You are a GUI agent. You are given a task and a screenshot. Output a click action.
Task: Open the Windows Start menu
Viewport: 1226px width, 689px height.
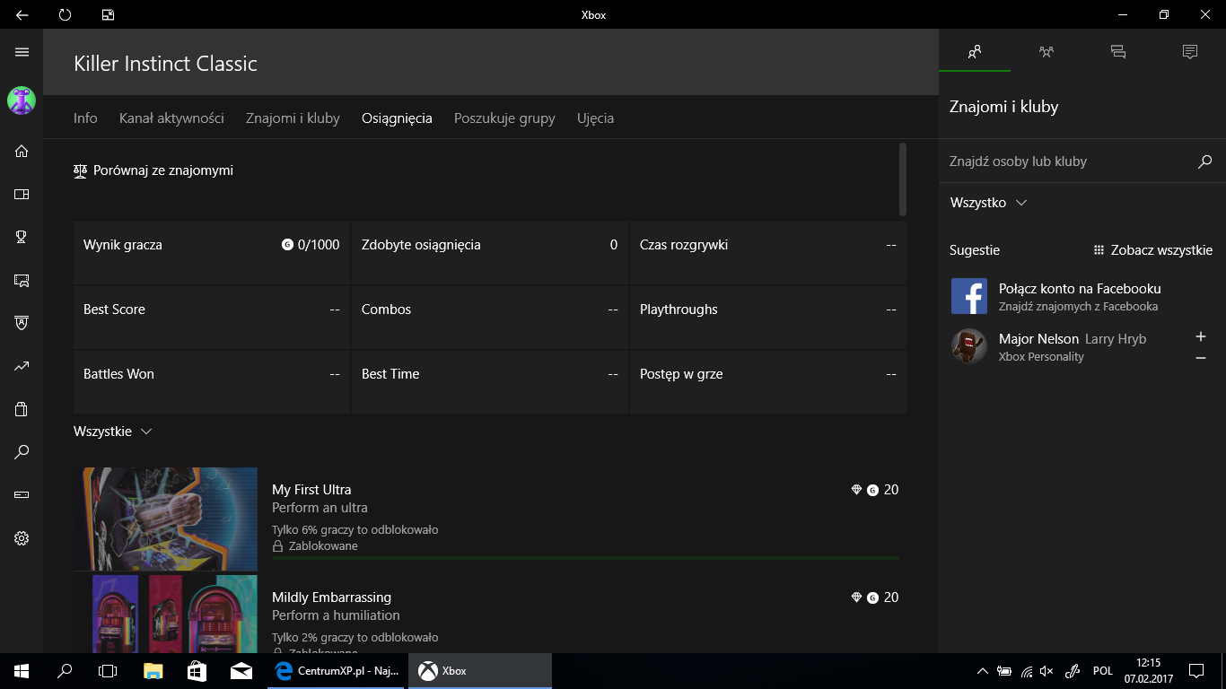22,671
